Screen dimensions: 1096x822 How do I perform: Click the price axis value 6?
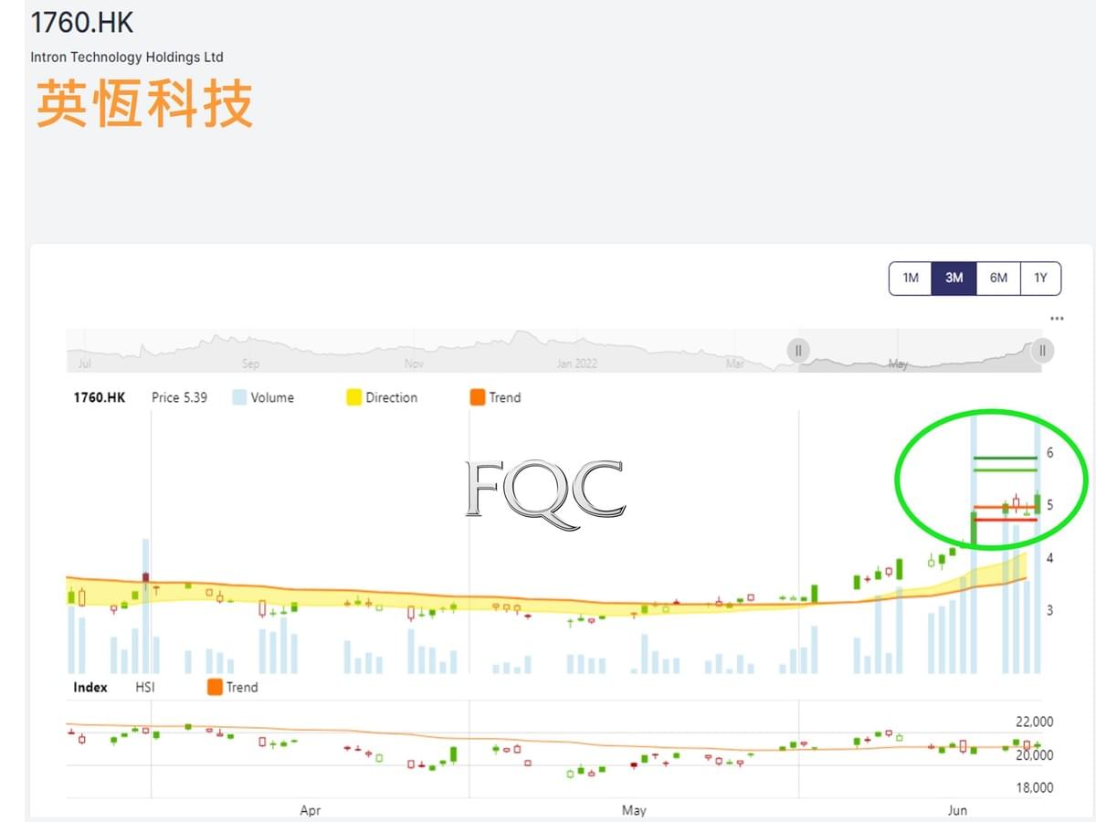tap(1050, 453)
